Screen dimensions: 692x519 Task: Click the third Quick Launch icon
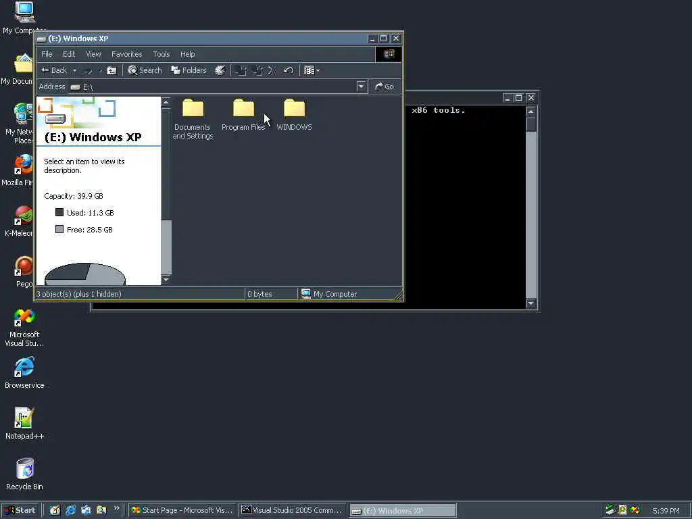pos(86,510)
